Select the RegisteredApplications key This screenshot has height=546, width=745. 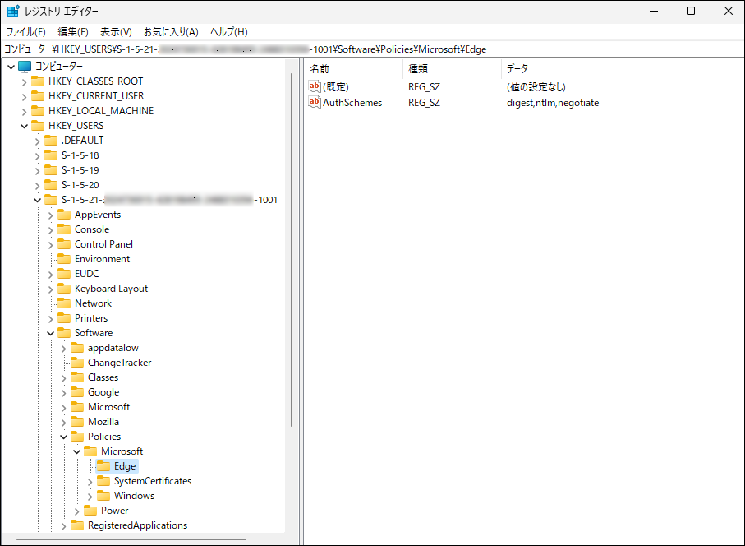137,525
